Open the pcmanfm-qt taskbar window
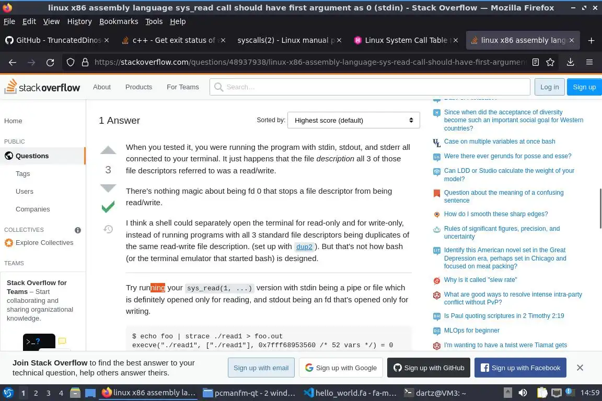Screen dimensions: 602x401 [x=249, y=393]
